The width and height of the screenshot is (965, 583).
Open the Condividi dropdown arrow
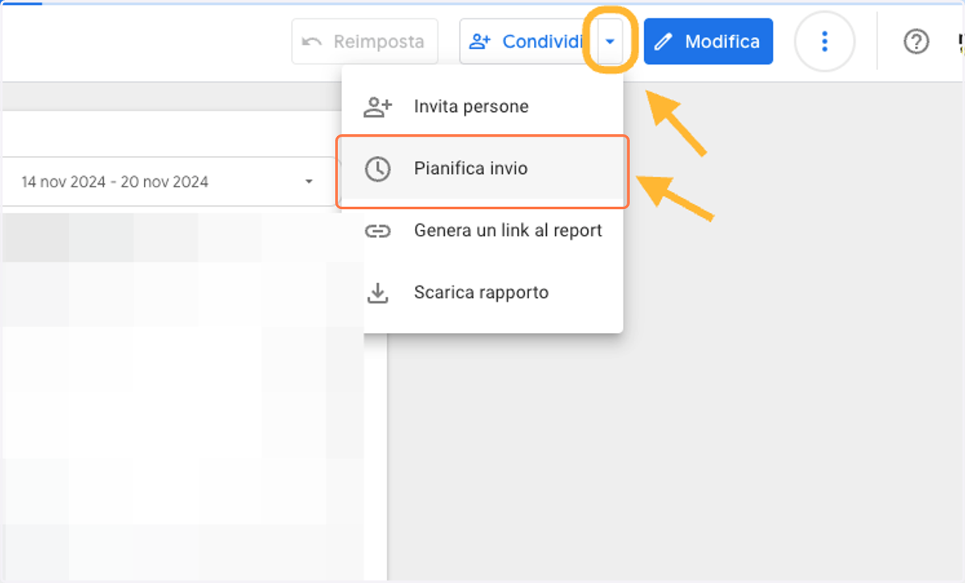[x=610, y=42]
